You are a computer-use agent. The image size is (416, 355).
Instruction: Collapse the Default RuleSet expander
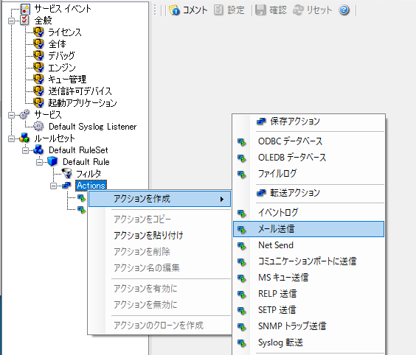[26, 150]
